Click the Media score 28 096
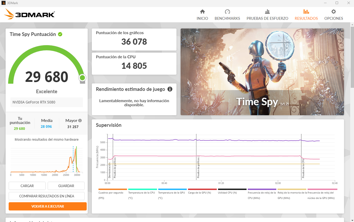This screenshot has width=354, height=222. (x=46, y=127)
